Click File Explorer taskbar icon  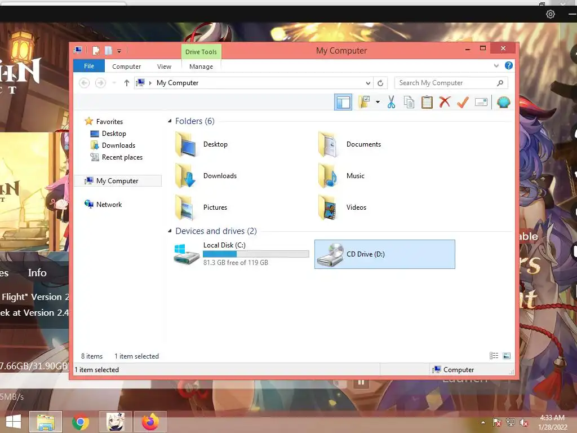click(46, 422)
